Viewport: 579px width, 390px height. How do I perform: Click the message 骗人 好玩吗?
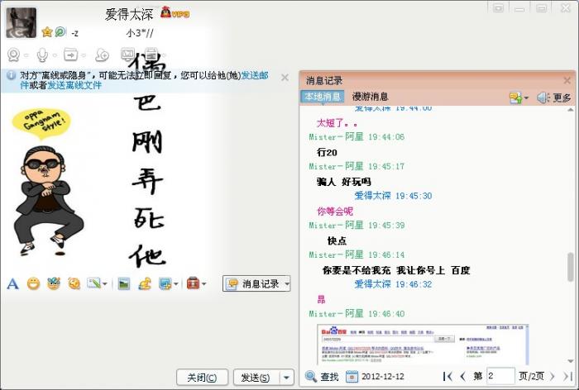pyautogui.click(x=344, y=182)
